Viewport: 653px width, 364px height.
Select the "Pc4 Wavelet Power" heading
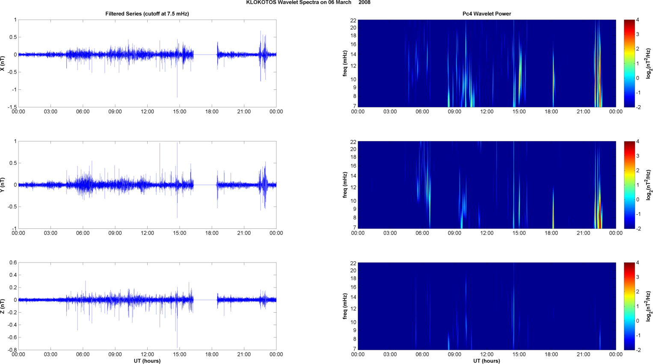coord(487,14)
